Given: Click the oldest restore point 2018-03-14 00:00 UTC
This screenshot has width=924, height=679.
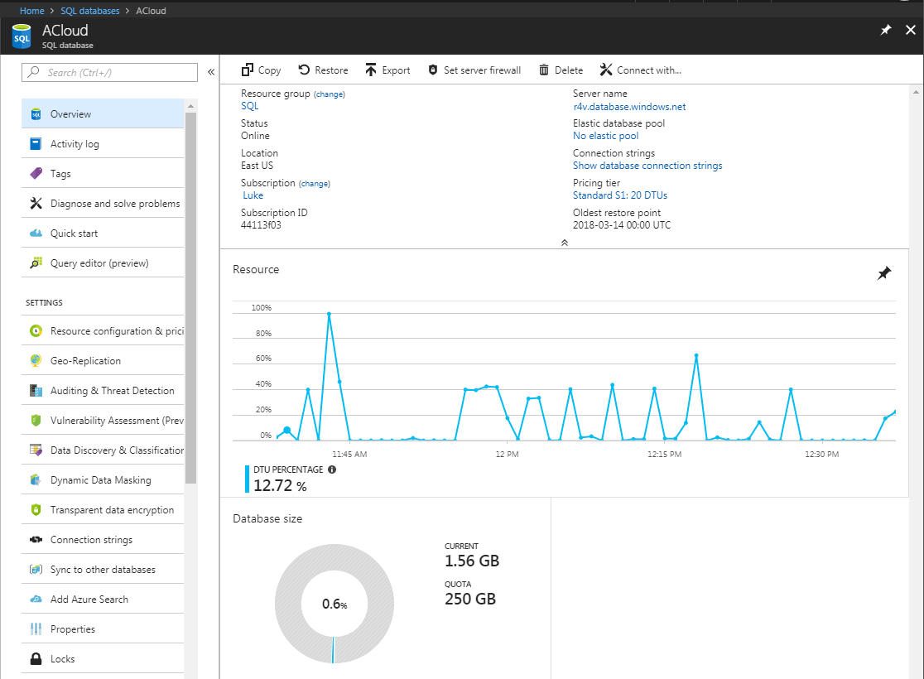Looking at the screenshot, I should pos(622,225).
